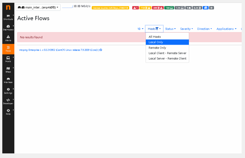Click the ntopng logo in sidebar
245x158 pixels.
(8, 7)
